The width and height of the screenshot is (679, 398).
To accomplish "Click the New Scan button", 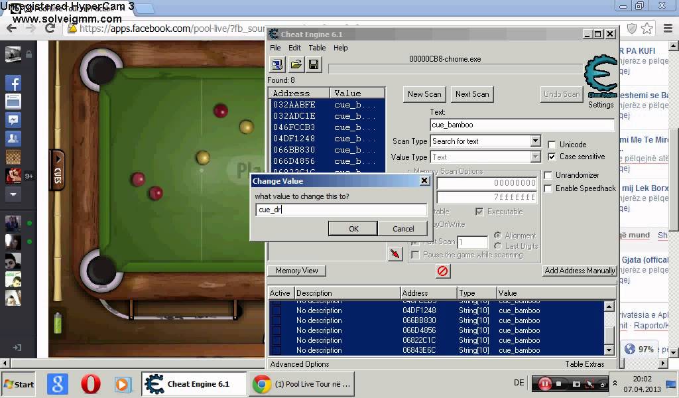I will coord(424,94).
